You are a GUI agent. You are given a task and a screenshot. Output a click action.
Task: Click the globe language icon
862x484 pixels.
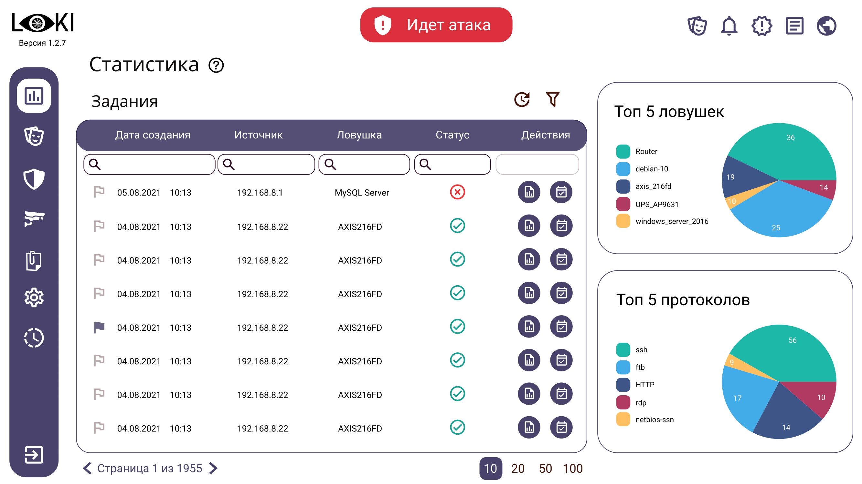(826, 26)
